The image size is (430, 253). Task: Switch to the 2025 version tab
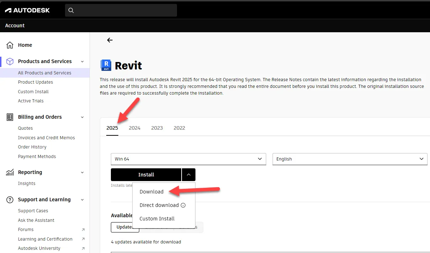click(x=112, y=128)
